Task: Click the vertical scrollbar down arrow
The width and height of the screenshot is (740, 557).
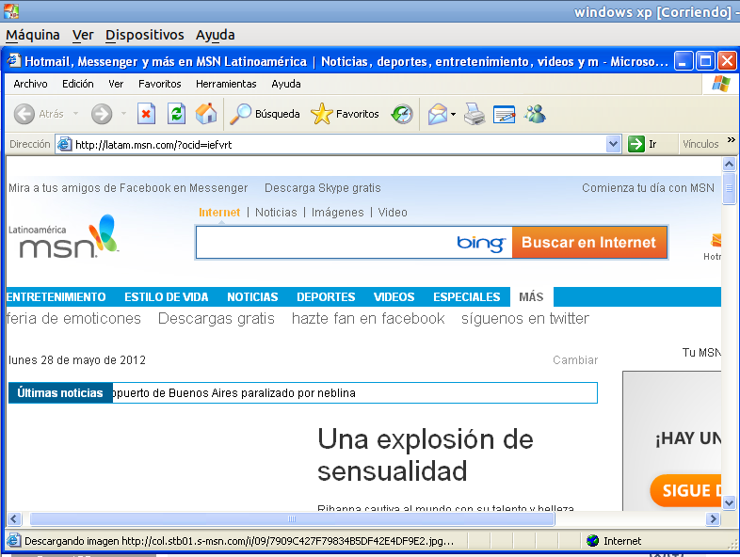Action: pos(729,502)
